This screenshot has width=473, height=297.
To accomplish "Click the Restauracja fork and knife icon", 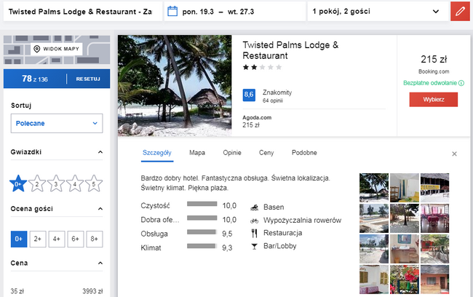I will pos(254,233).
